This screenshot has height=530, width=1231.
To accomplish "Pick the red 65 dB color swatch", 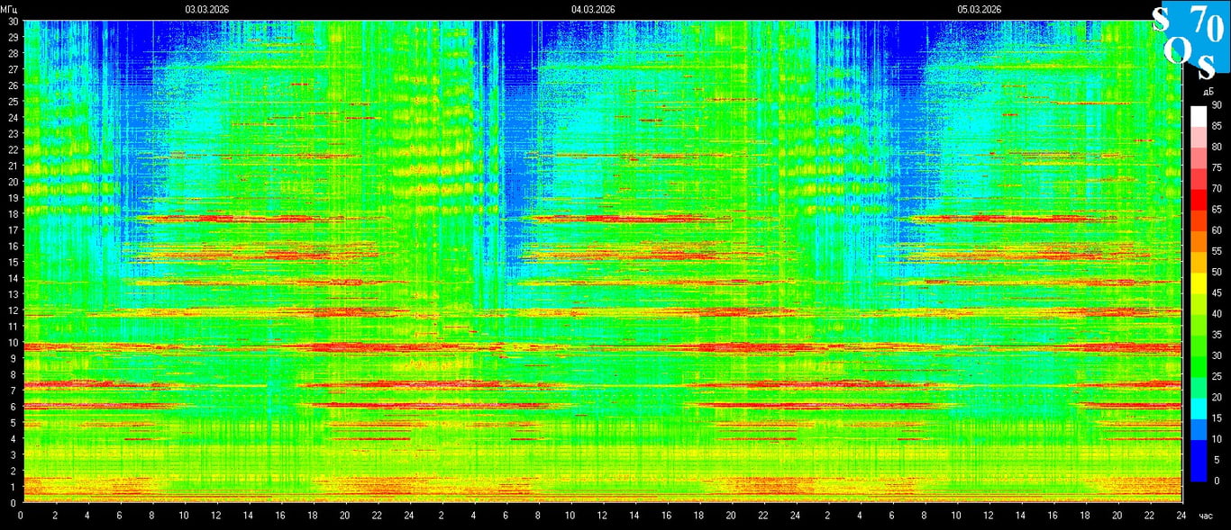I will (1198, 209).
